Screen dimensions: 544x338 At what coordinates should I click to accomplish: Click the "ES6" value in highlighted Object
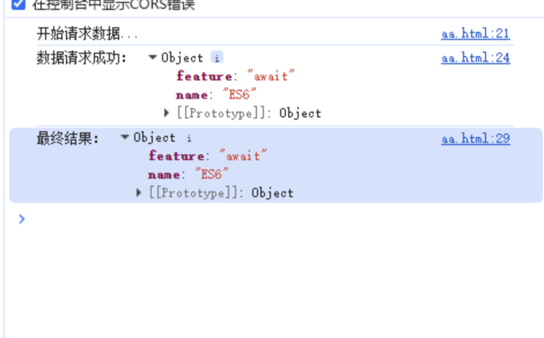[x=212, y=174]
